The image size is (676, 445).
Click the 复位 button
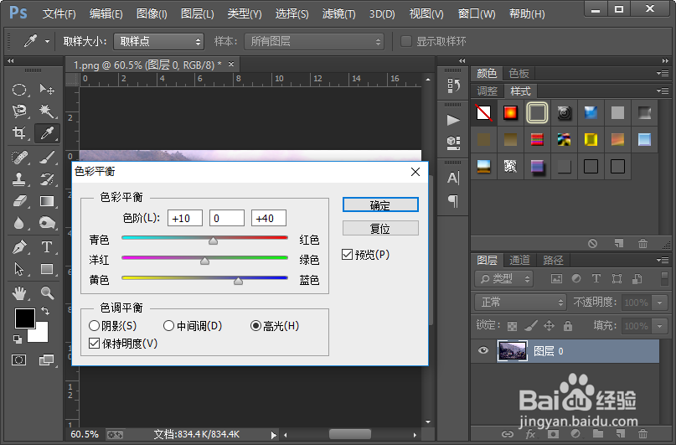pos(380,228)
